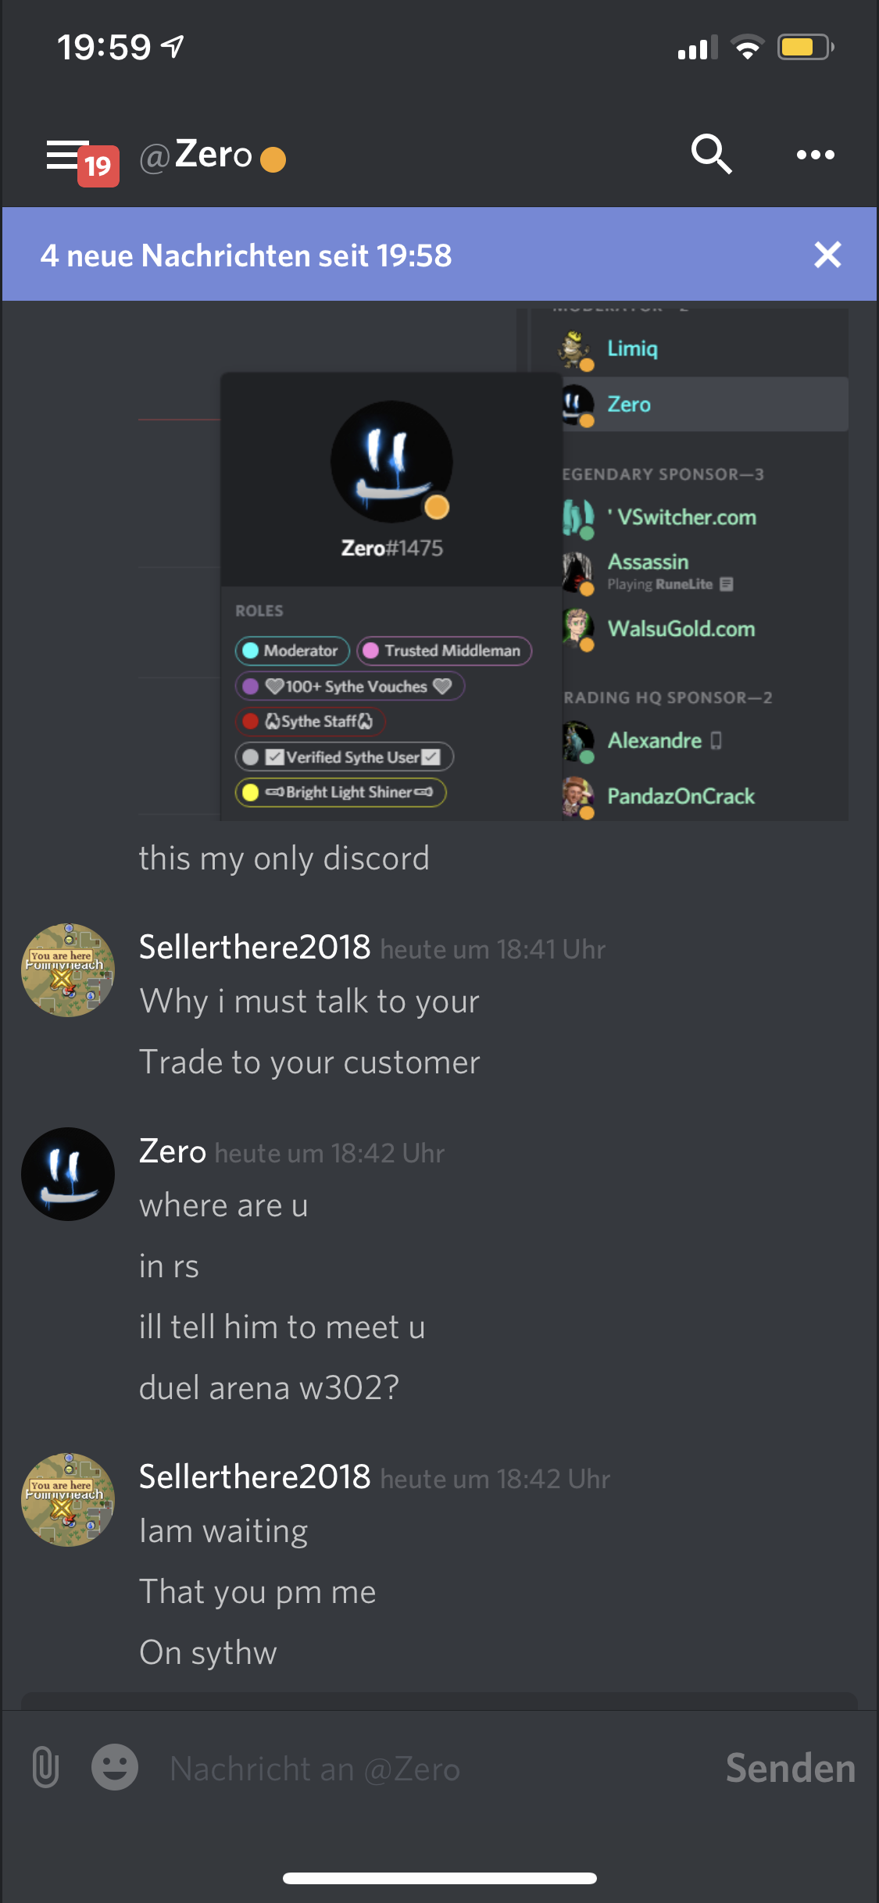879x1903 pixels.
Task: Open the three-dot more options menu
Action: coord(815,155)
